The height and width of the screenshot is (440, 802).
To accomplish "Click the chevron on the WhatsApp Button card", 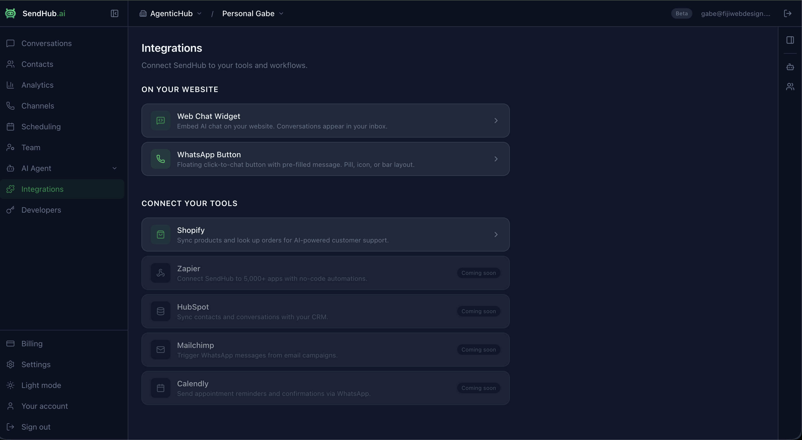I will pos(496,159).
